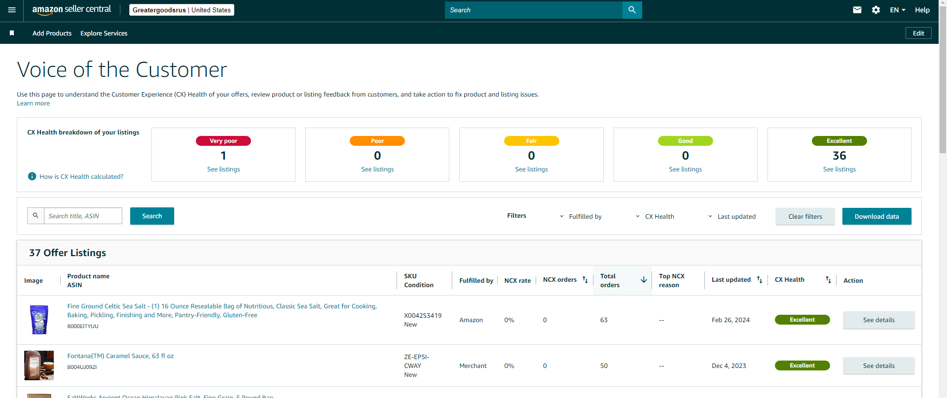The height and width of the screenshot is (398, 947).
Task: Click the Excellent badge in summary card
Action: coord(839,141)
